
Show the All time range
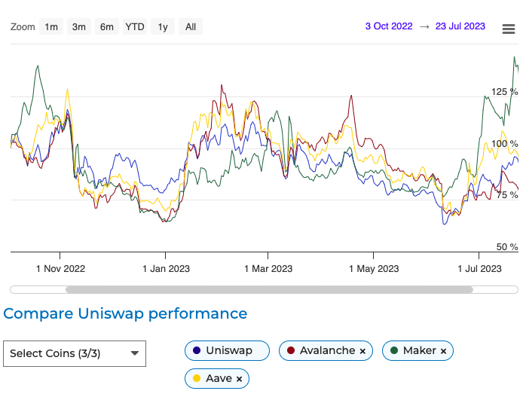pyautogui.click(x=191, y=27)
